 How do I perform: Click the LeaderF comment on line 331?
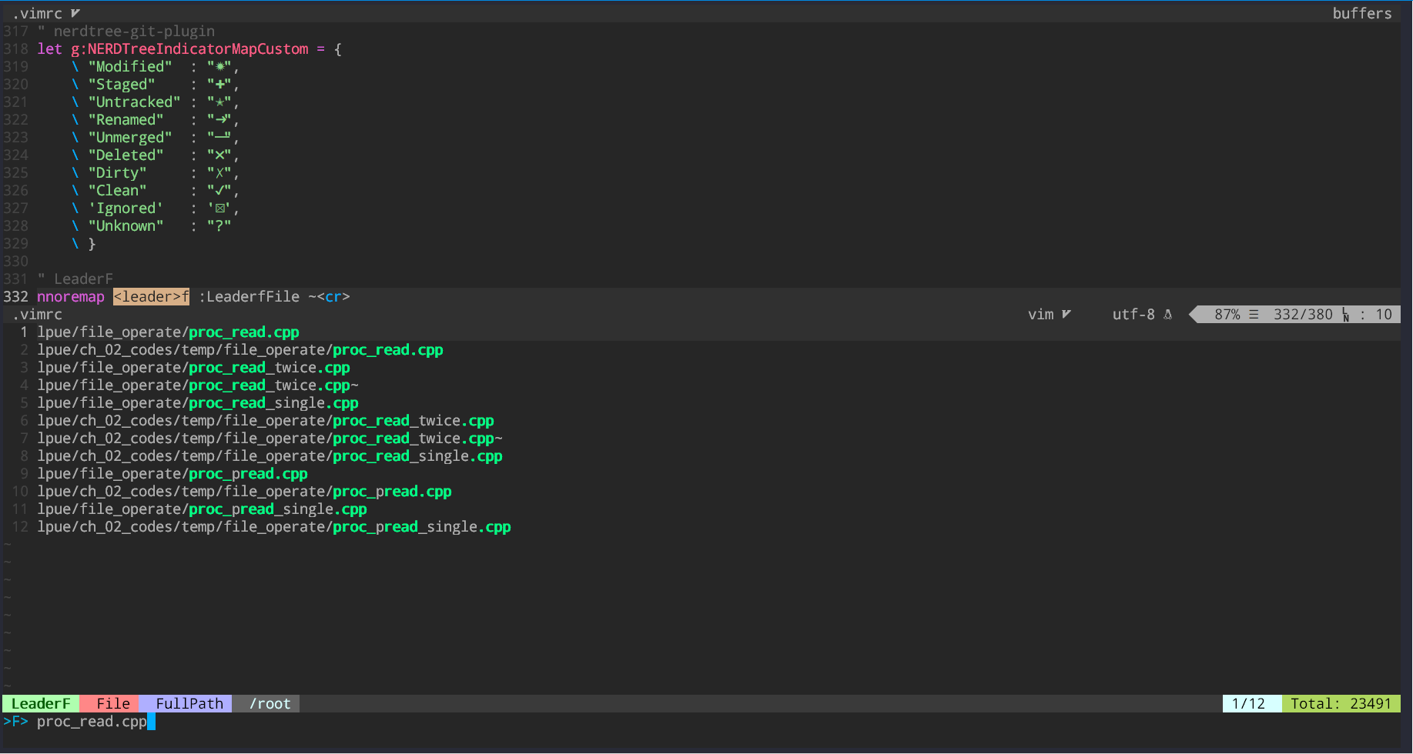pyautogui.click(x=75, y=279)
